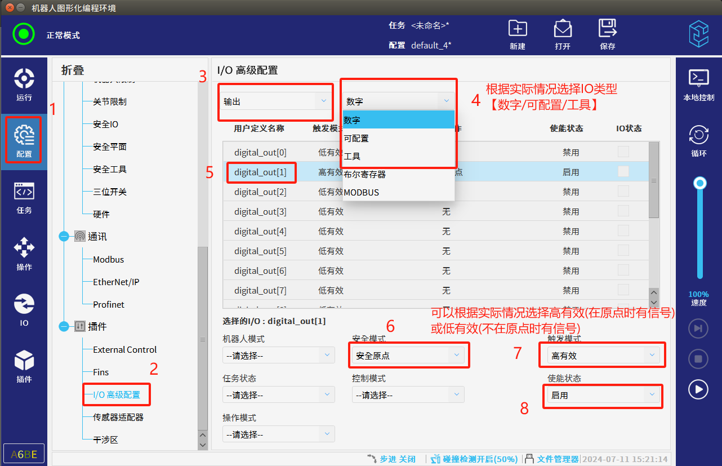Open the 运行 (Run) panel icon
This screenshot has width=722, height=466.
(x=24, y=83)
